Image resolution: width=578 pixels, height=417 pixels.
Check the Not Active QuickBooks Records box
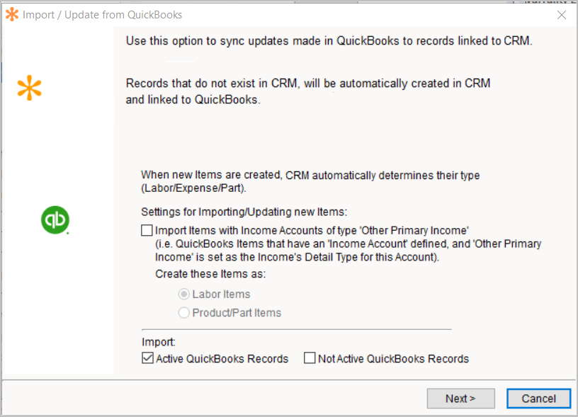(310, 358)
